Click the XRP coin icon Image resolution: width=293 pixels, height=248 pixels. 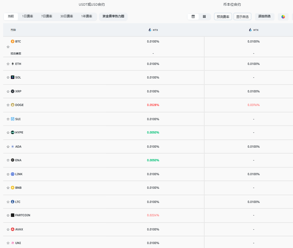pos(12,91)
